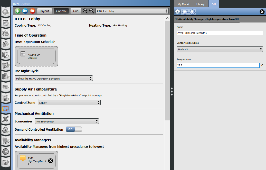Open the Spaces box sidebar tab

click(5, 87)
